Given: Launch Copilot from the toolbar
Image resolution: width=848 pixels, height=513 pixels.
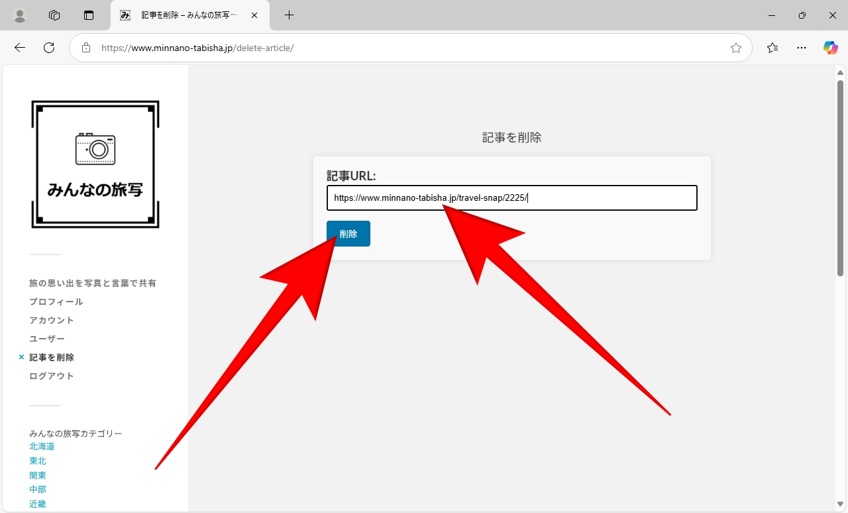Looking at the screenshot, I should [x=831, y=48].
